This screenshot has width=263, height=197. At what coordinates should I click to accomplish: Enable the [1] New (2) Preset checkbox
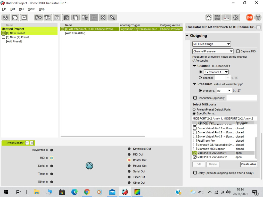tap(3, 37)
